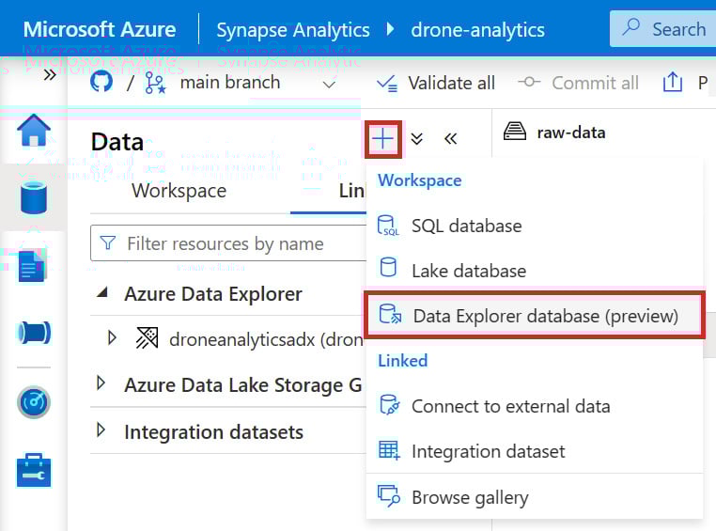Viewport: 716px width, 531px height.
Task: Open the Manage hub toolbox icon
Action: click(33, 470)
